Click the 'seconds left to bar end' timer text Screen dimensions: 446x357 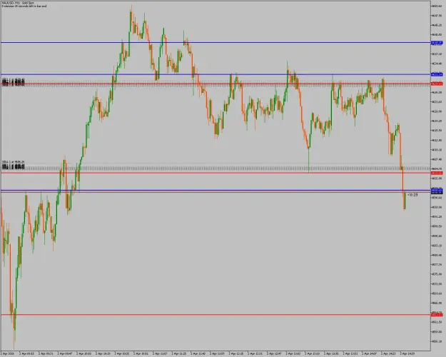pos(24,6)
